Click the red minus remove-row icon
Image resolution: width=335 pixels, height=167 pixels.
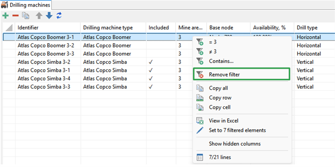(x=15, y=16)
